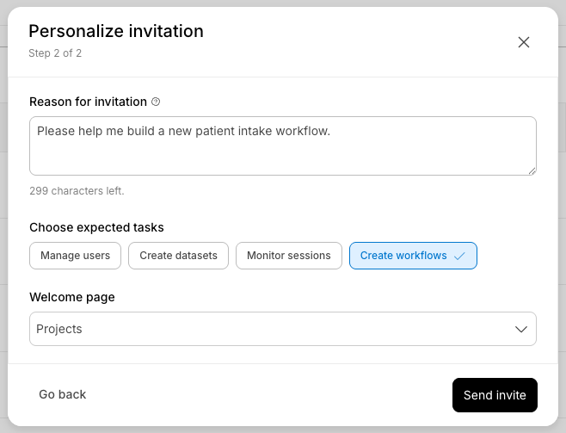
Task: Close the Personalize invitation dialog
Action: (x=523, y=42)
